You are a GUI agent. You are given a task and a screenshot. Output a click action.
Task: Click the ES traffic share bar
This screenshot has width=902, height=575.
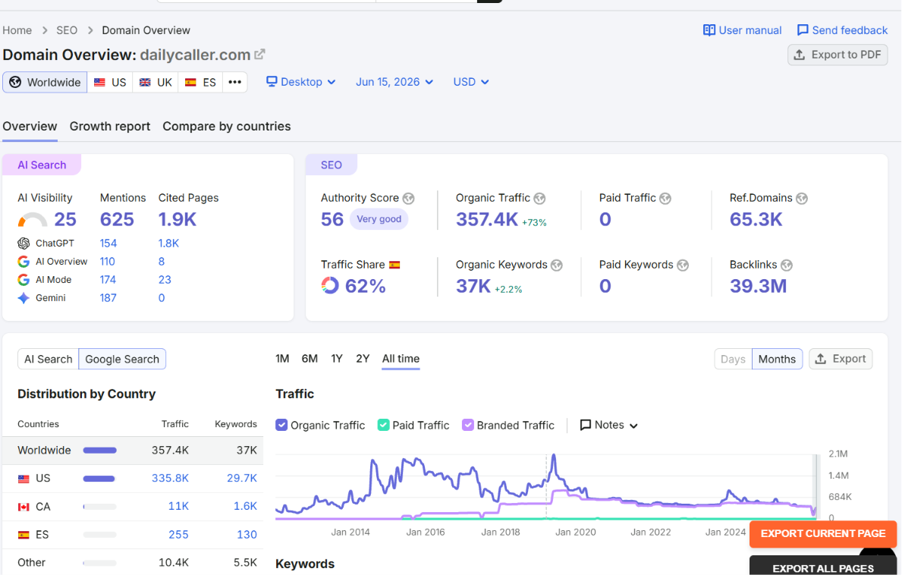[x=99, y=535]
